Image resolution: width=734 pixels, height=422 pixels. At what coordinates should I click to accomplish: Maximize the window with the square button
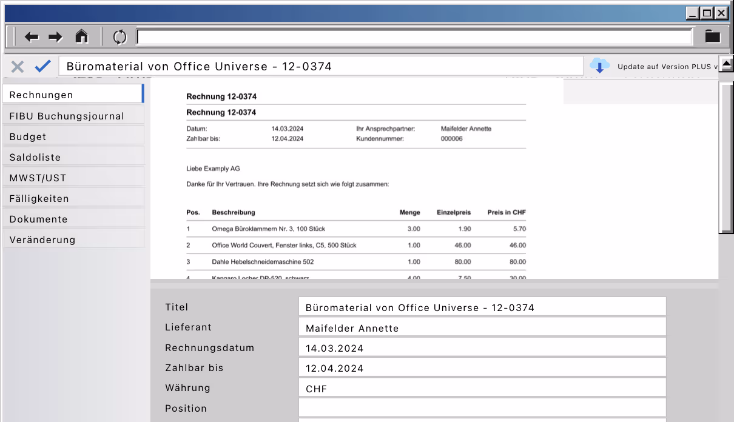(707, 13)
